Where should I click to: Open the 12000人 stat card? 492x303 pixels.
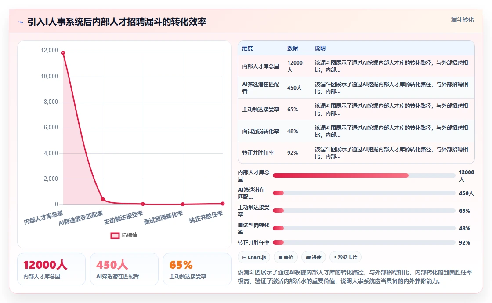(x=51, y=269)
